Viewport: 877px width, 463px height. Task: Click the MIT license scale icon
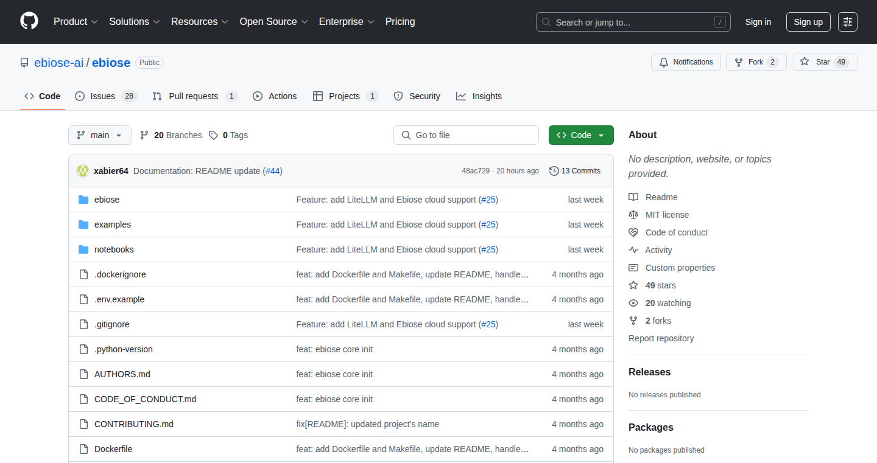pyautogui.click(x=633, y=215)
